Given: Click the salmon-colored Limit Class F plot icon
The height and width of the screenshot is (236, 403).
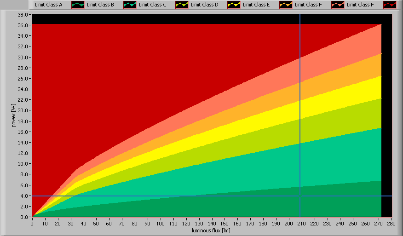Looking at the screenshot, I should [x=337, y=5].
